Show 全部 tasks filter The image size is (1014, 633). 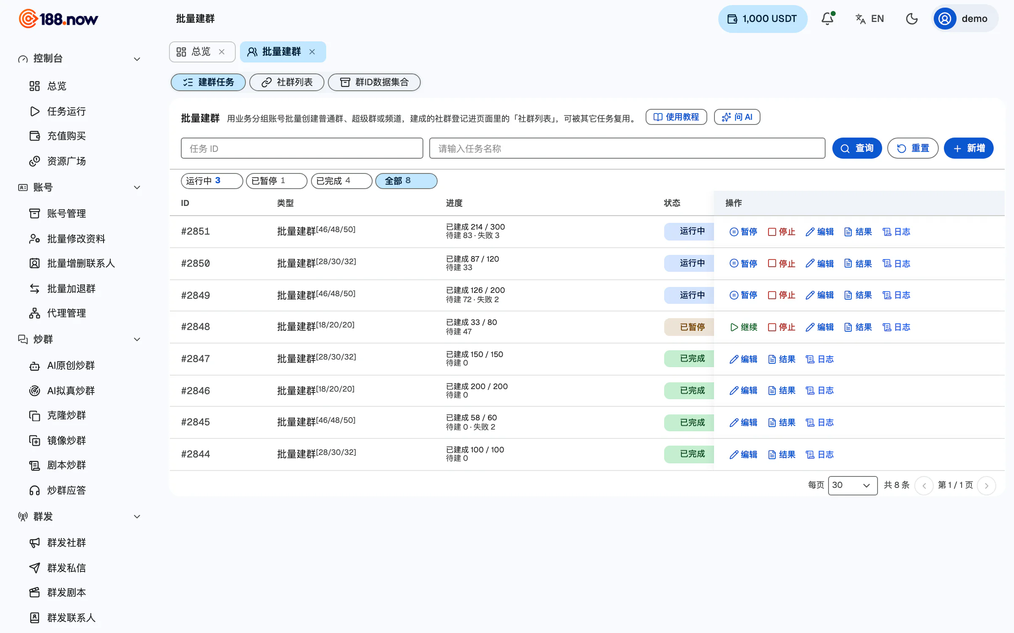[406, 181]
